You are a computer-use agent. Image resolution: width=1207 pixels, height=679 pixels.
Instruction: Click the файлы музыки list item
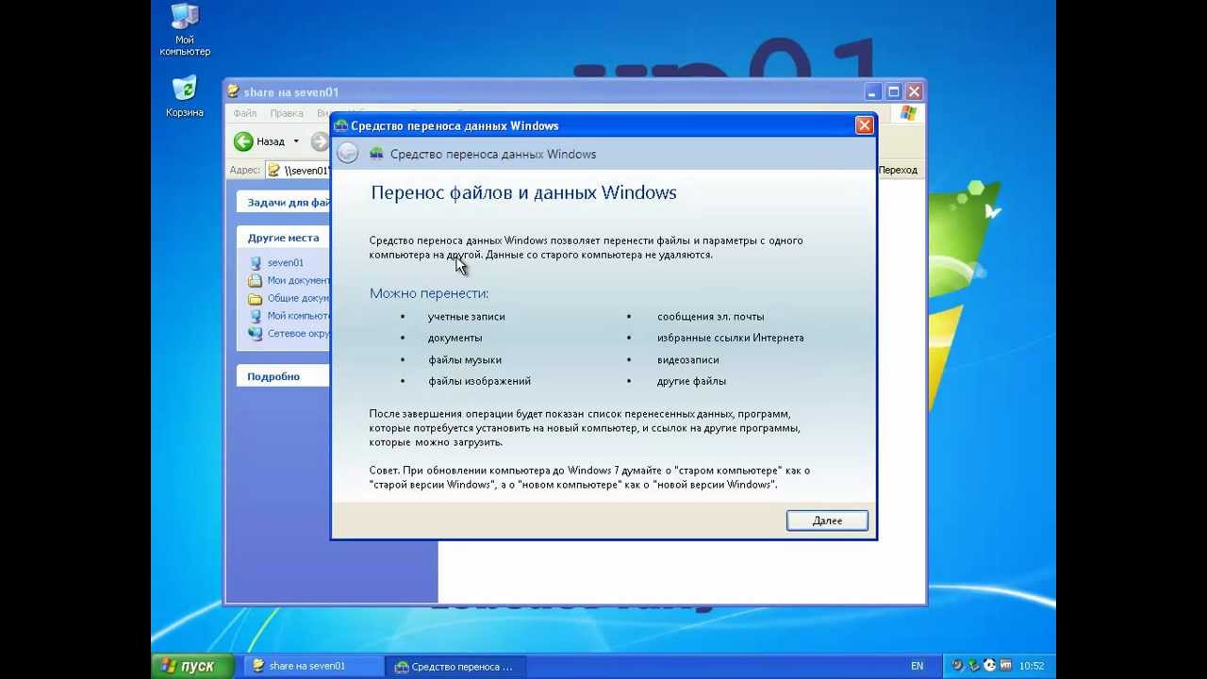(x=465, y=359)
